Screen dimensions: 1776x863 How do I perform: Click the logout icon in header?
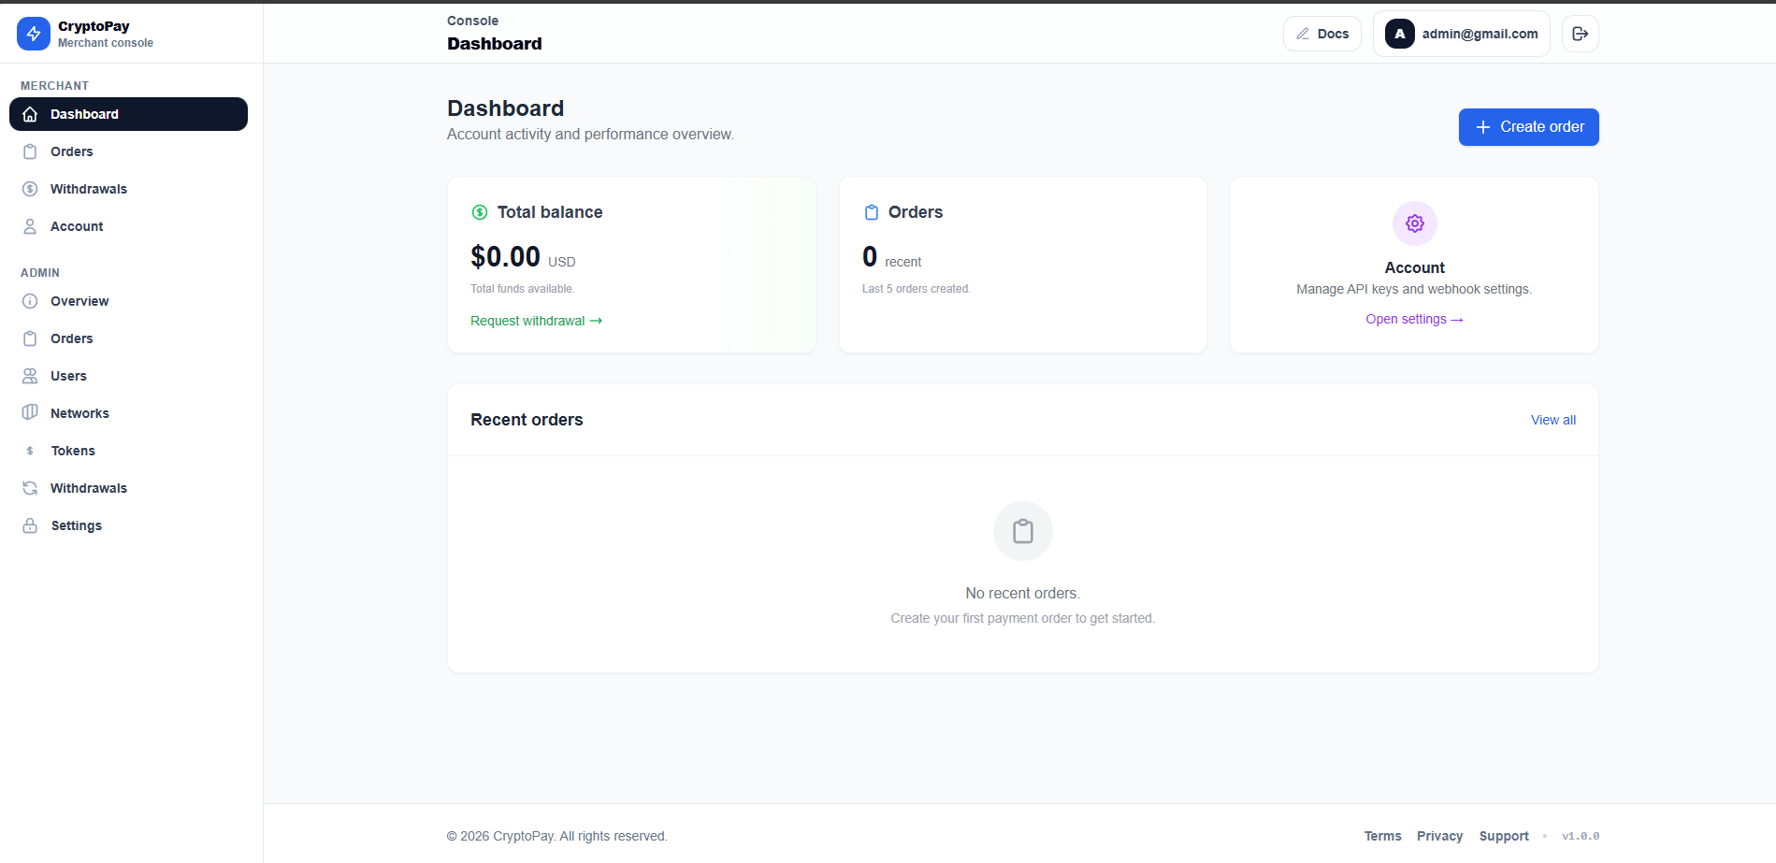coord(1580,34)
